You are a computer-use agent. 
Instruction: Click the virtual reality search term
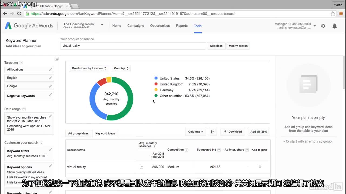pos(76,167)
